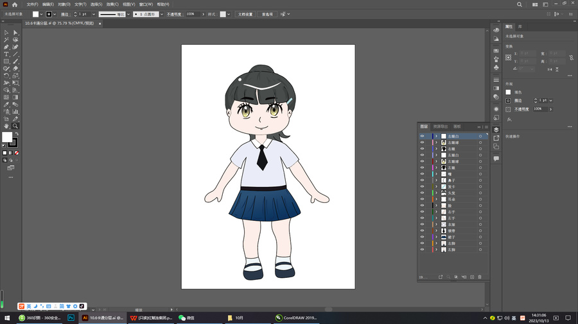Click the Home icon in top bar

tap(15, 4)
